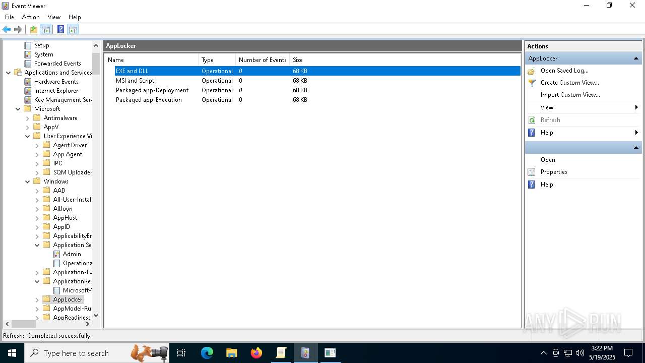Click Properties in the Actions pane
The width and height of the screenshot is (645, 363).
coord(554,172)
